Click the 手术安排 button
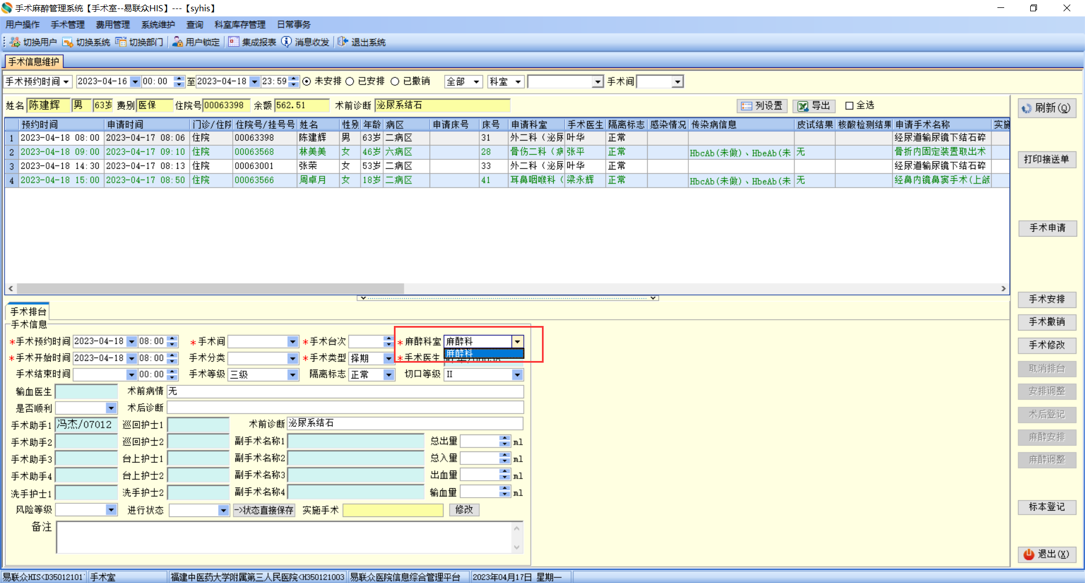 pos(1047,299)
